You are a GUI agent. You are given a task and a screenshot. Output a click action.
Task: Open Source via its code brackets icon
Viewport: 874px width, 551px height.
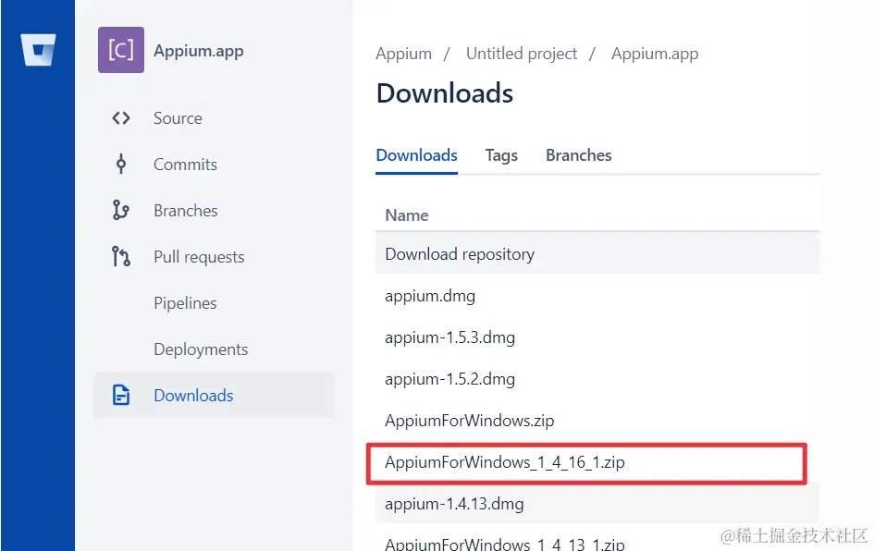[121, 118]
